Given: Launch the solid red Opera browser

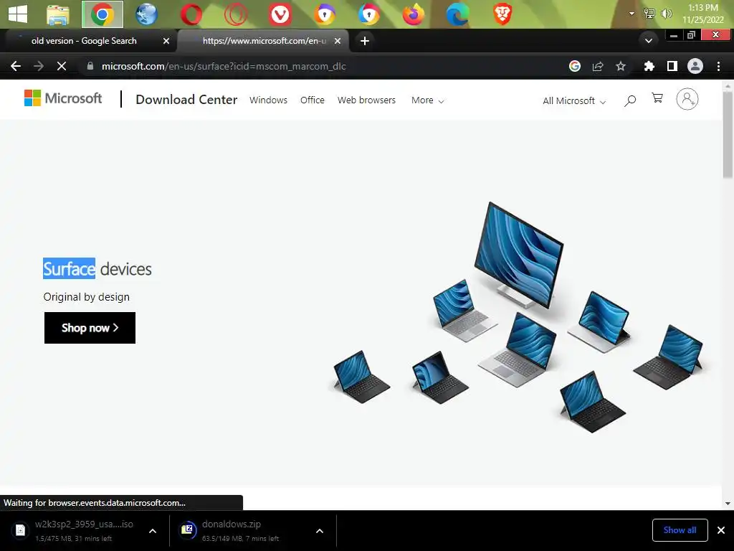Looking at the screenshot, I should pos(191,14).
